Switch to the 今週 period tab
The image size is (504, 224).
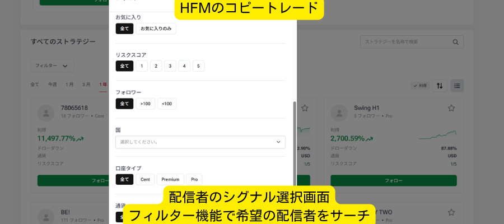coord(53,85)
